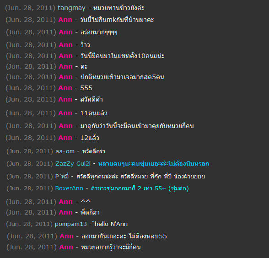This screenshot has width=269, height=258.
Task: Click the message 'ปกติหมวยเข้ามาเจอมากสุด5คน'
Action: coord(122,77)
